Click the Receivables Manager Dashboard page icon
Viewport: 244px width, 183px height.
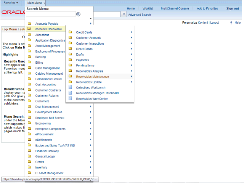pyautogui.click(x=70, y=93)
